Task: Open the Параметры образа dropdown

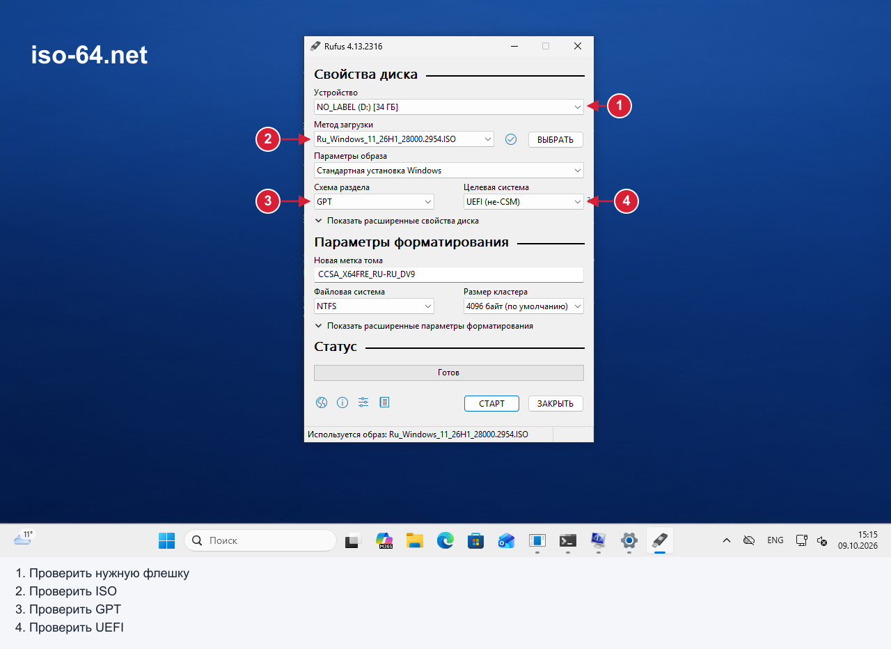Action: coord(449,171)
